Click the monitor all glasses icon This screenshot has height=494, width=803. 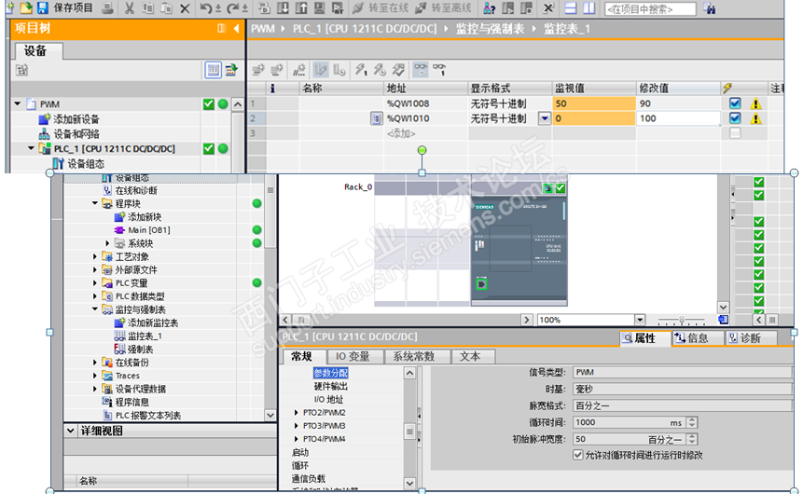pos(421,70)
